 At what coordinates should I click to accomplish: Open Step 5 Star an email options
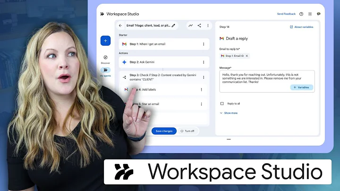202,104
